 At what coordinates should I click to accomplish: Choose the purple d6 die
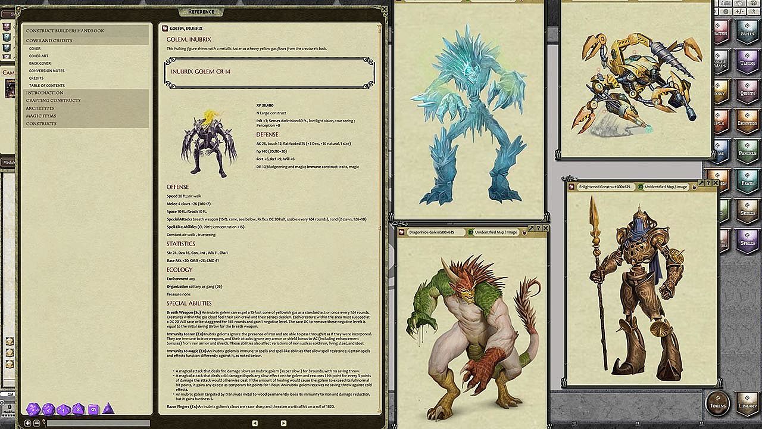(x=93, y=409)
